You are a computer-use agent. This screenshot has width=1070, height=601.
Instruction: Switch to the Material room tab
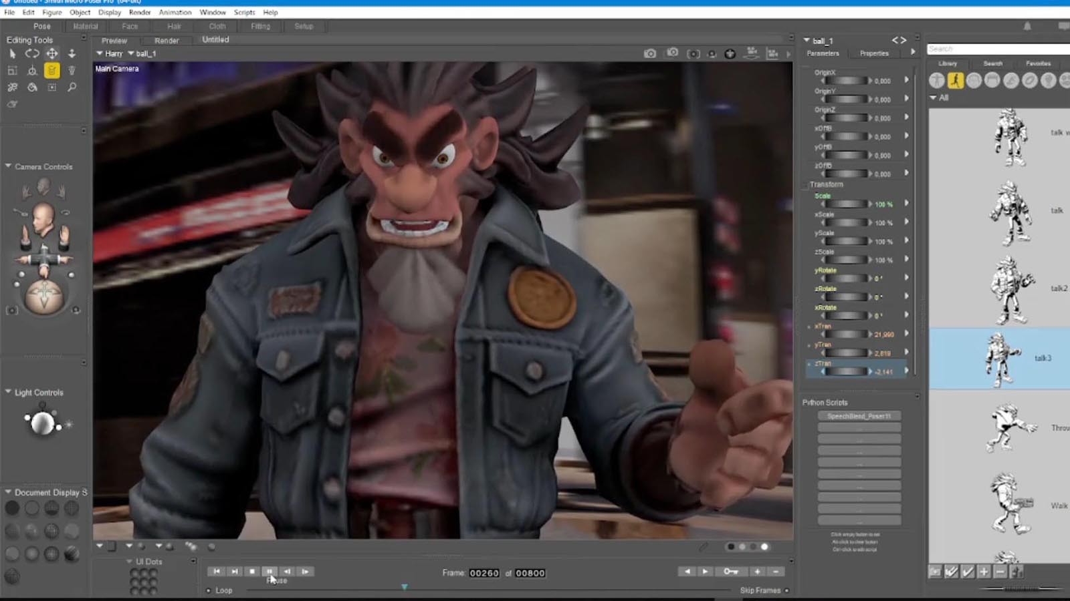click(x=86, y=26)
